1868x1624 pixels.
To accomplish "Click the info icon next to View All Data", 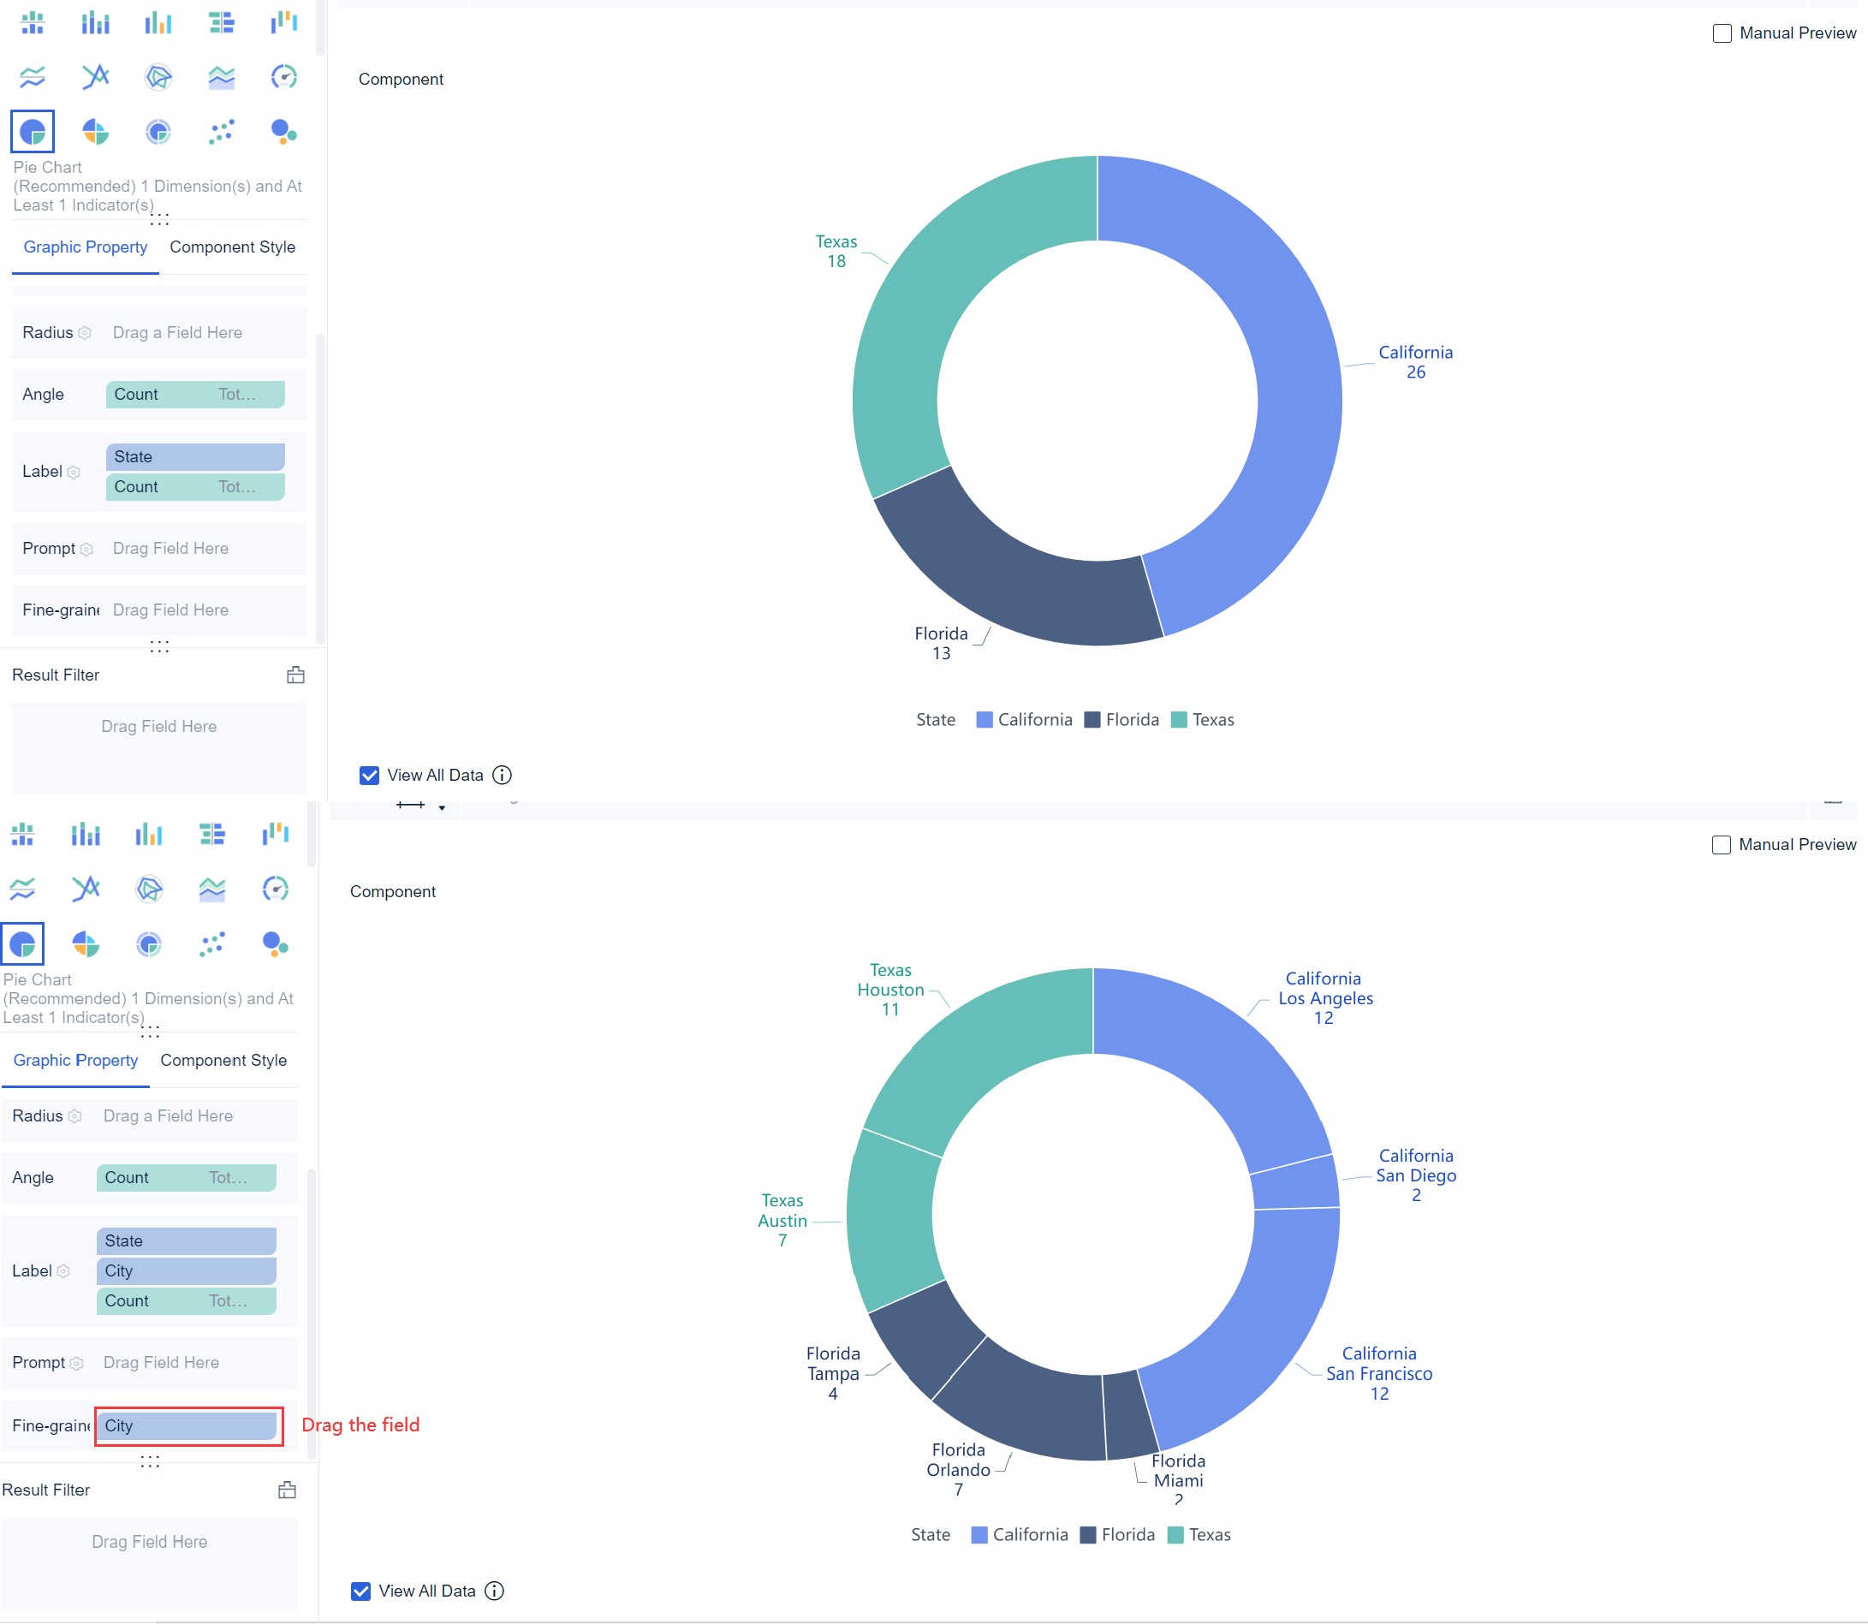I will pos(501,775).
